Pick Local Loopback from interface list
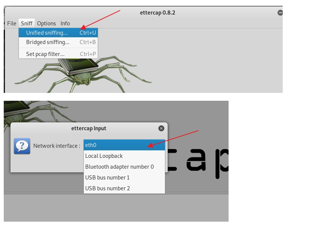 pyautogui.click(x=124, y=156)
